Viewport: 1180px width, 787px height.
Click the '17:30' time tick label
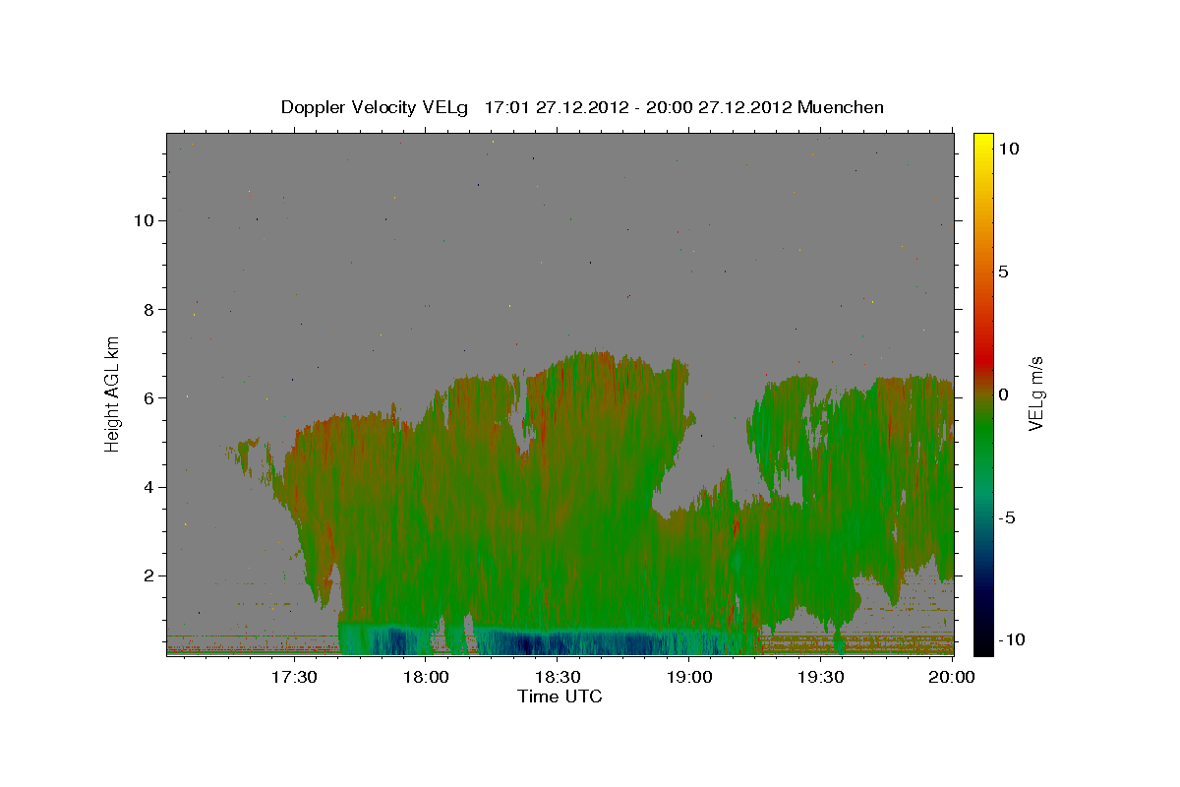click(x=294, y=677)
